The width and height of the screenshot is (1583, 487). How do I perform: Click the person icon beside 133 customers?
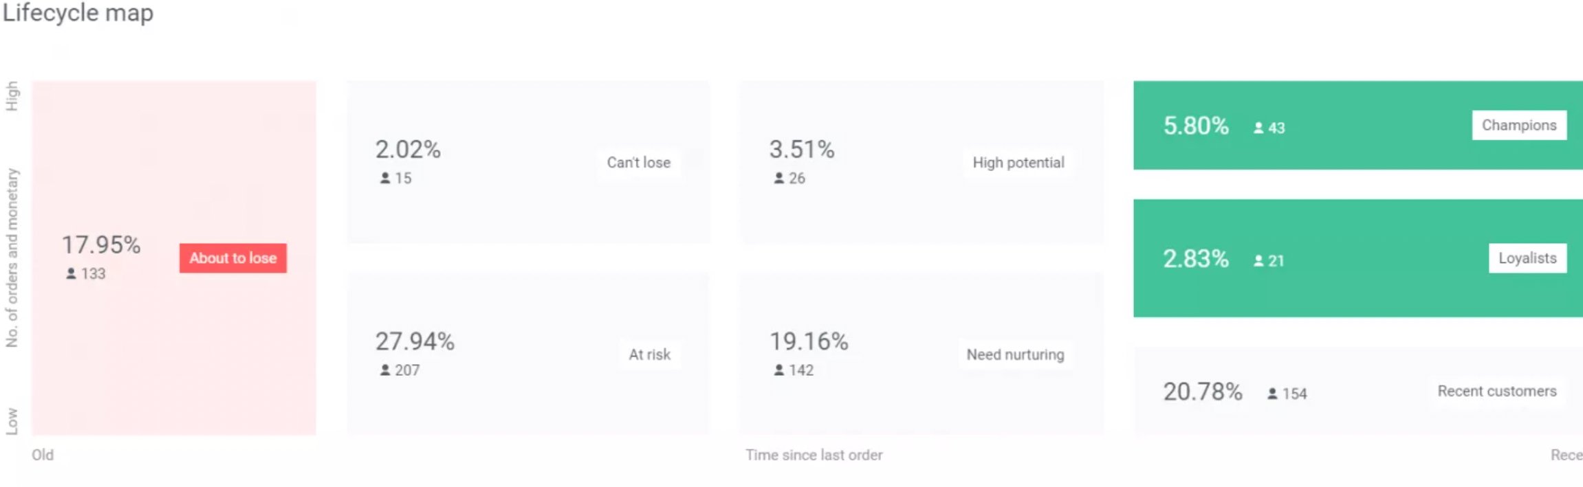pos(71,273)
